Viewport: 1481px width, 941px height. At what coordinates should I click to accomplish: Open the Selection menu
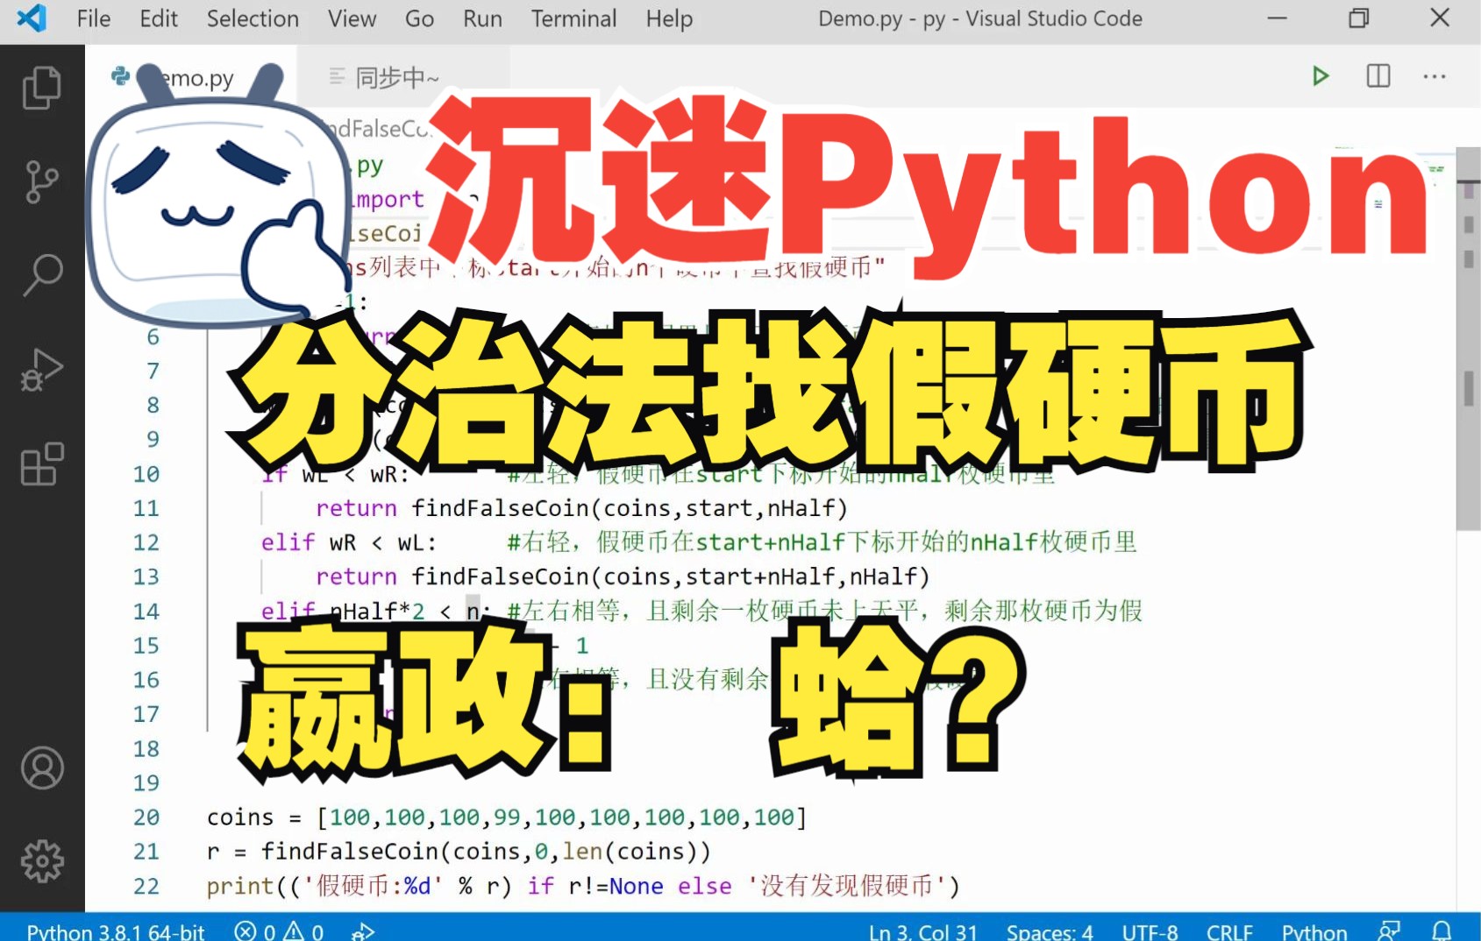click(253, 18)
